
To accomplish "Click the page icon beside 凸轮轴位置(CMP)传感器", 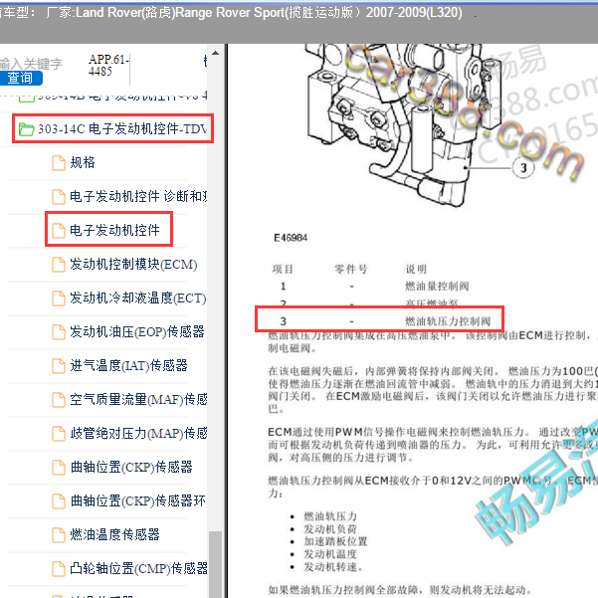I will coord(59,568).
